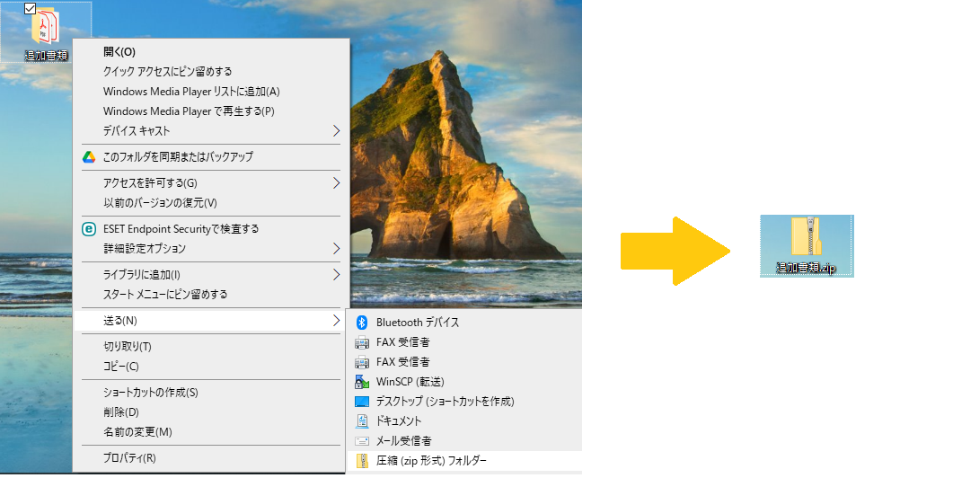The height and width of the screenshot is (478, 953).
Task: Click the Google Drive icon in context menu
Action: click(x=89, y=157)
